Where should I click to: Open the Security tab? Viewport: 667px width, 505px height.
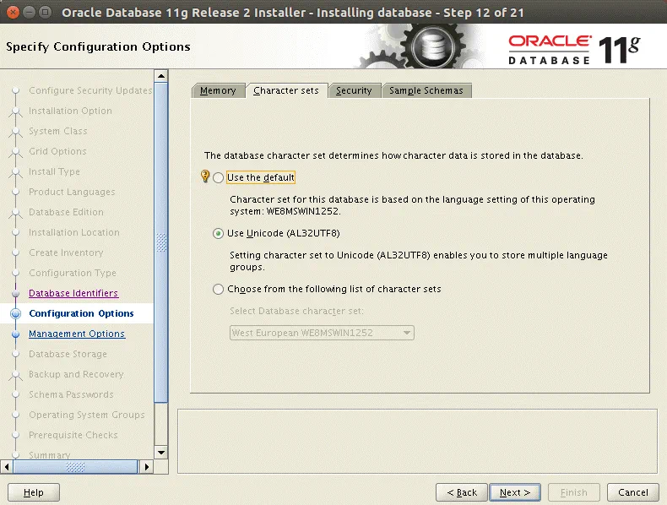(353, 90)
